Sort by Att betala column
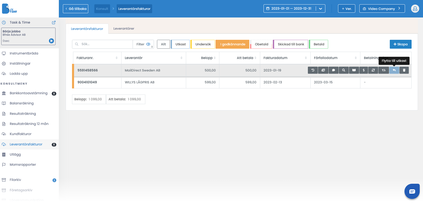Screen dimensions: 423x204 pos(255,58)
